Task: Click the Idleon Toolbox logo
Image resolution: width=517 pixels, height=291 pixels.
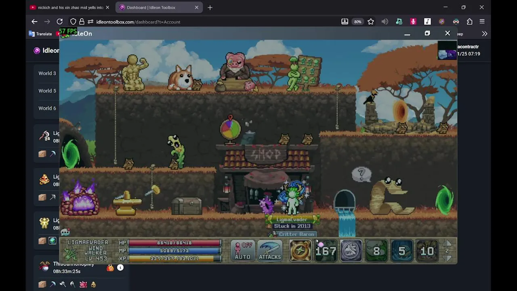Action: point(37,51)
